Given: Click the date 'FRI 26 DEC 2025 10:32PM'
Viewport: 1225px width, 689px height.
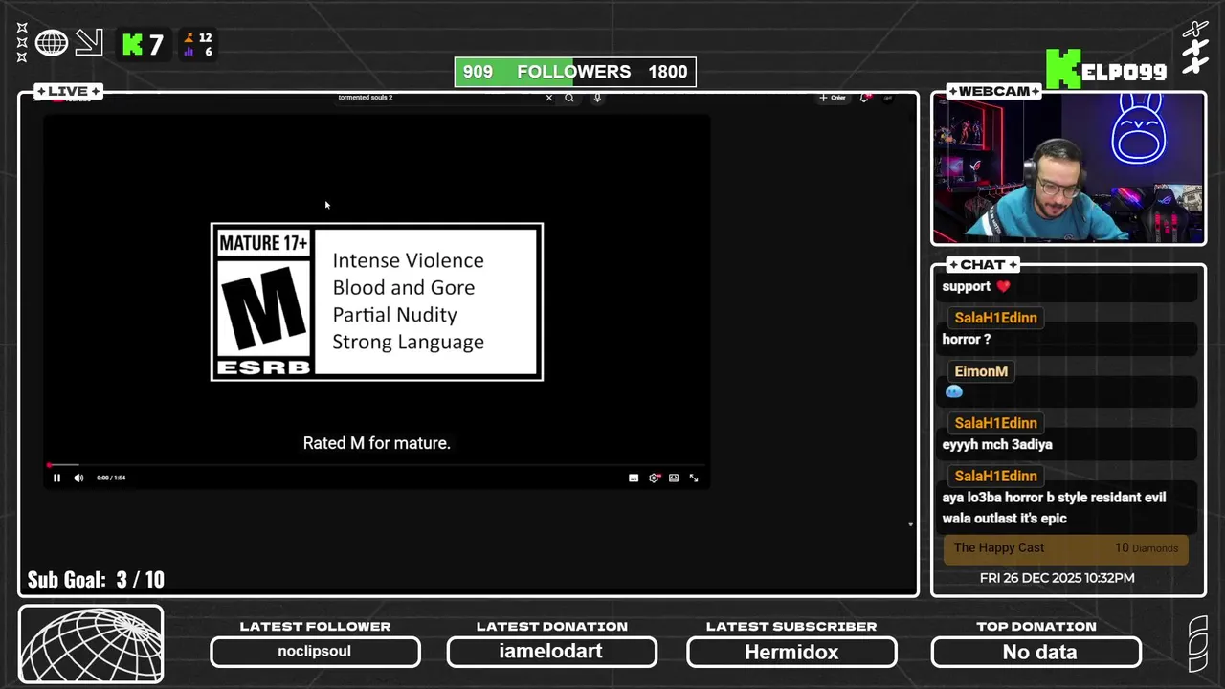Looking at the screenshot, I should (x=1058, y=578).
